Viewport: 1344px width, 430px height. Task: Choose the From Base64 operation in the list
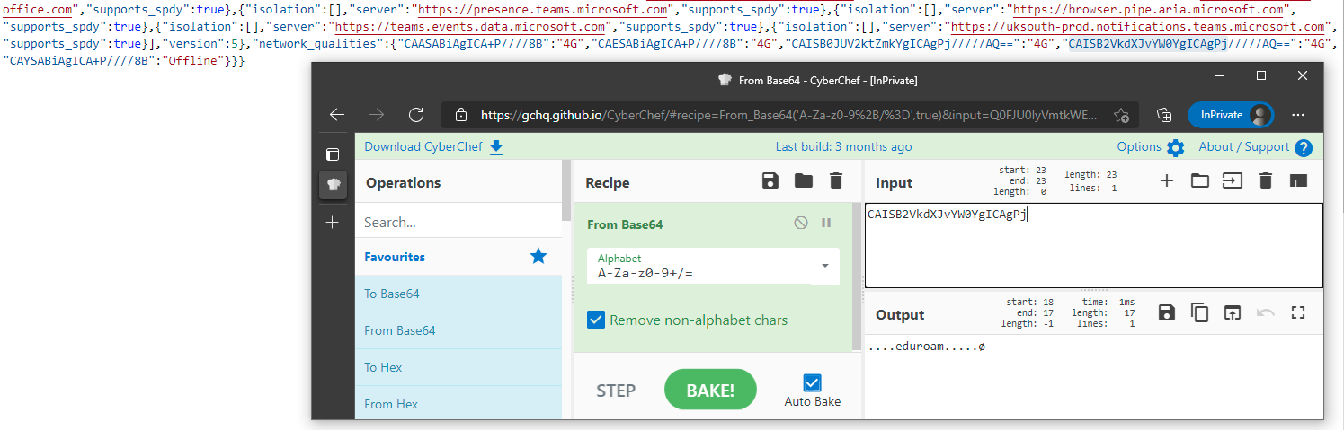(458, 330)
